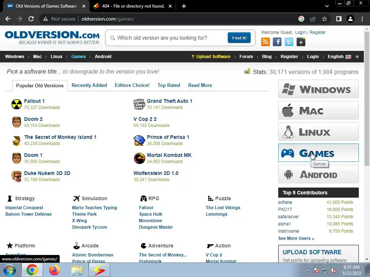Open the Facebook icon in the header
The image size is (370, 277).
click(x=277, y=42)
